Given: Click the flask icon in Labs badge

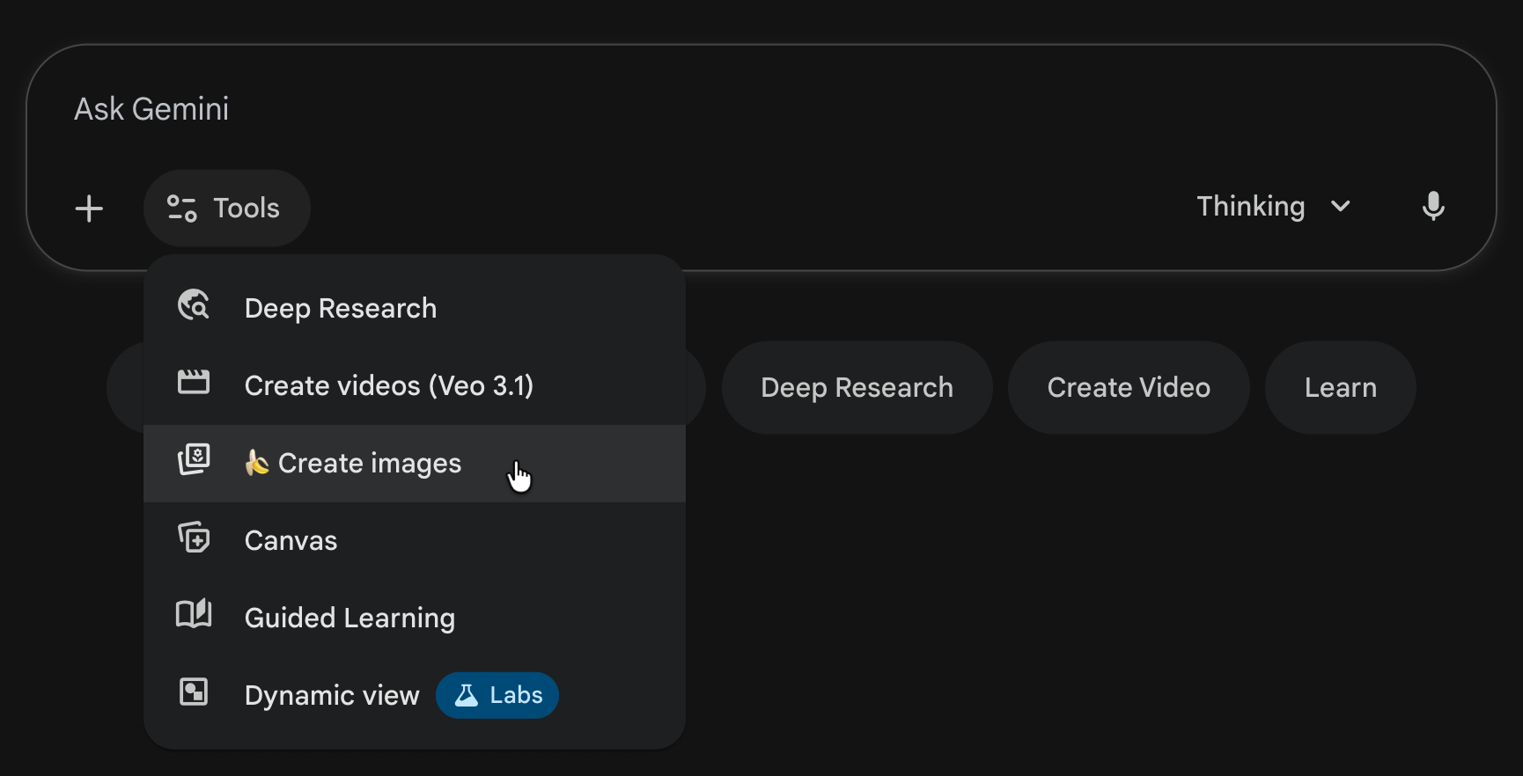Looking at the screenshot, I should [466, 695].
